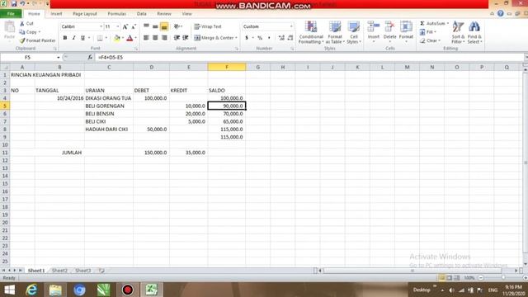The width and height of the screenshot is (528, 297).
Task: Set Middle Align for cell
Action: pos(155,26)
